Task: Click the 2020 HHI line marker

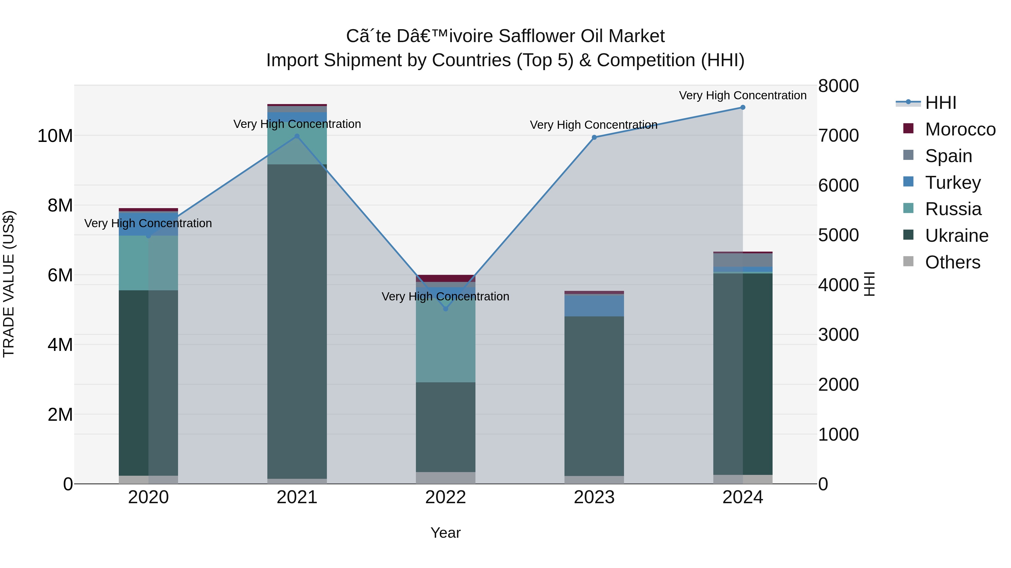Action: click(148, 236)
